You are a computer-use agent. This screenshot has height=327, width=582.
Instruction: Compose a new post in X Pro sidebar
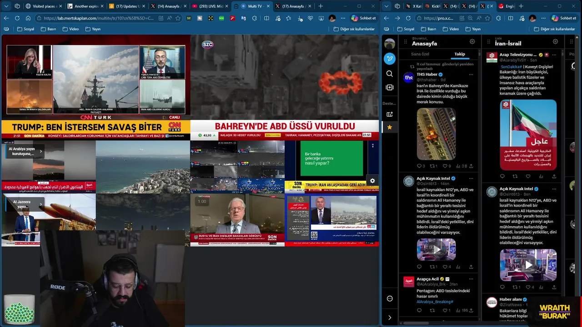(390, 58)
